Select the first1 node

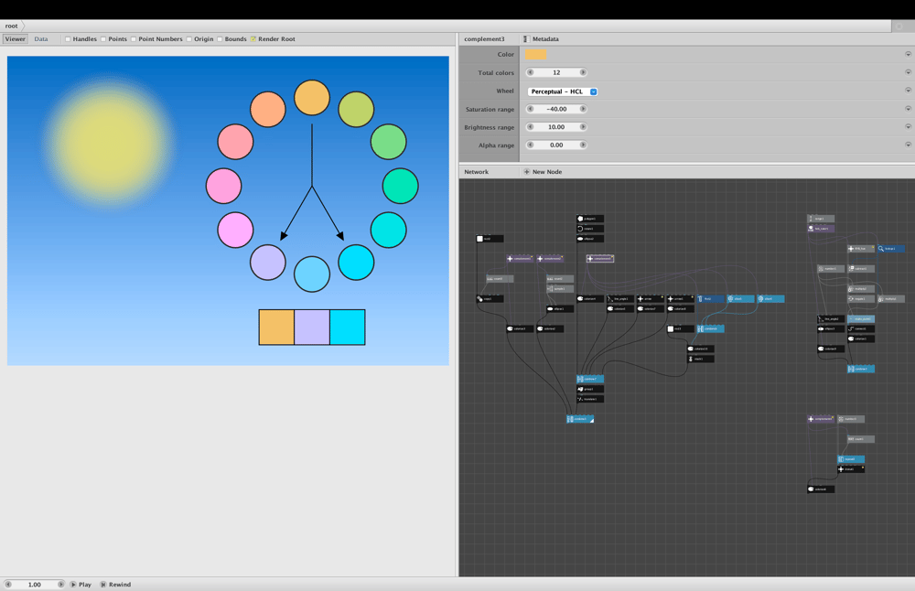coord(711,299)
